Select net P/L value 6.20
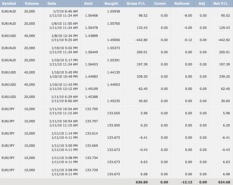 [x=226, y=125]
